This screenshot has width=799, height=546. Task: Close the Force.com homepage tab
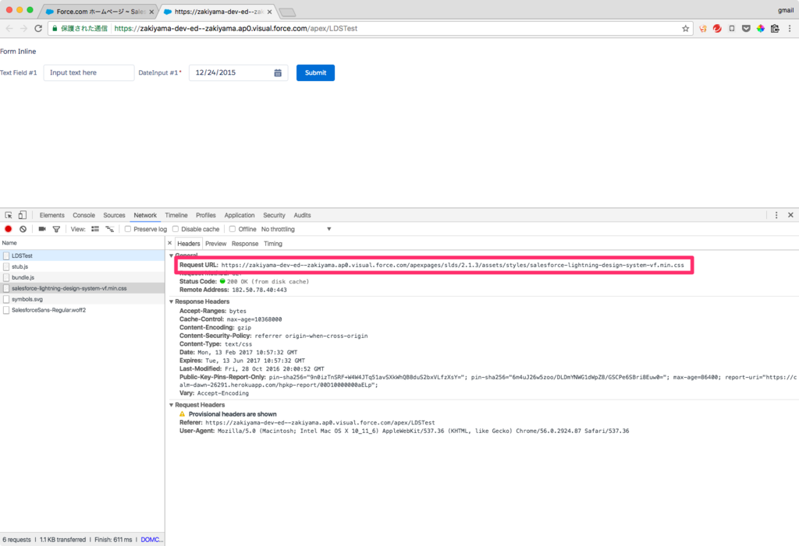point(151,12)
